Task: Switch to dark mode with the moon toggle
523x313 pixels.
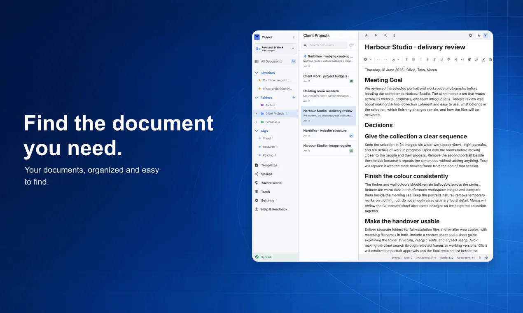Action: [x=479, y=35]
